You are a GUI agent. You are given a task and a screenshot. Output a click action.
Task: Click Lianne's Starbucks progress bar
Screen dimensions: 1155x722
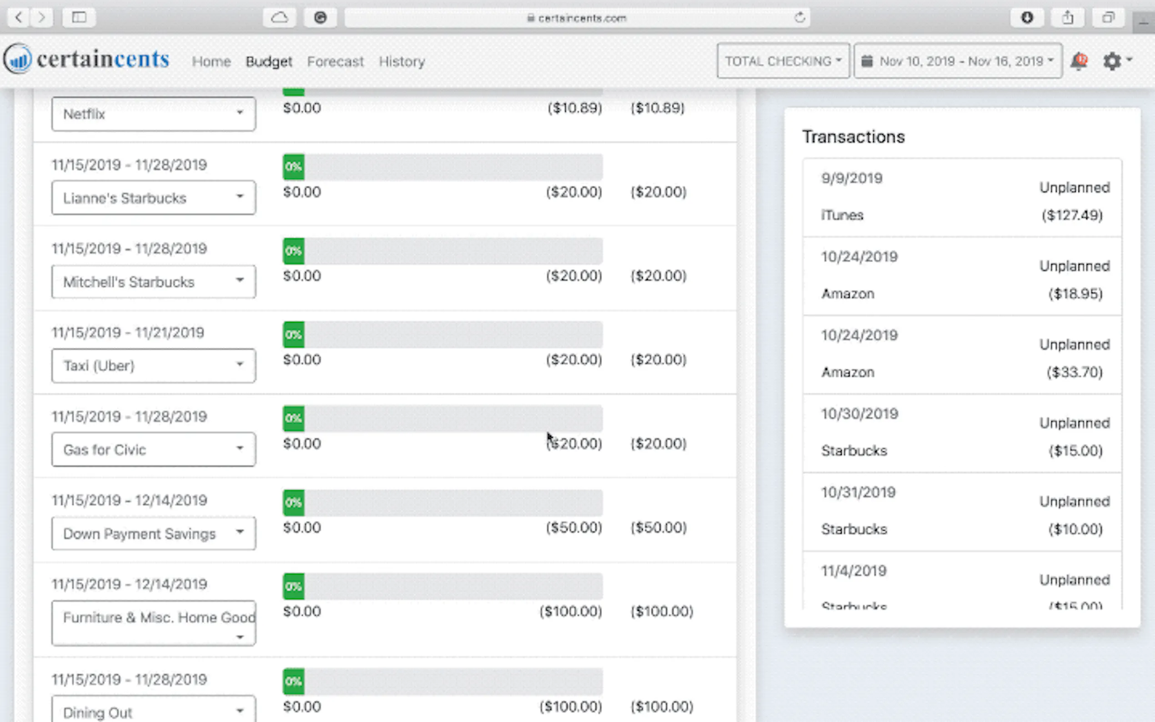pos(442,167)
